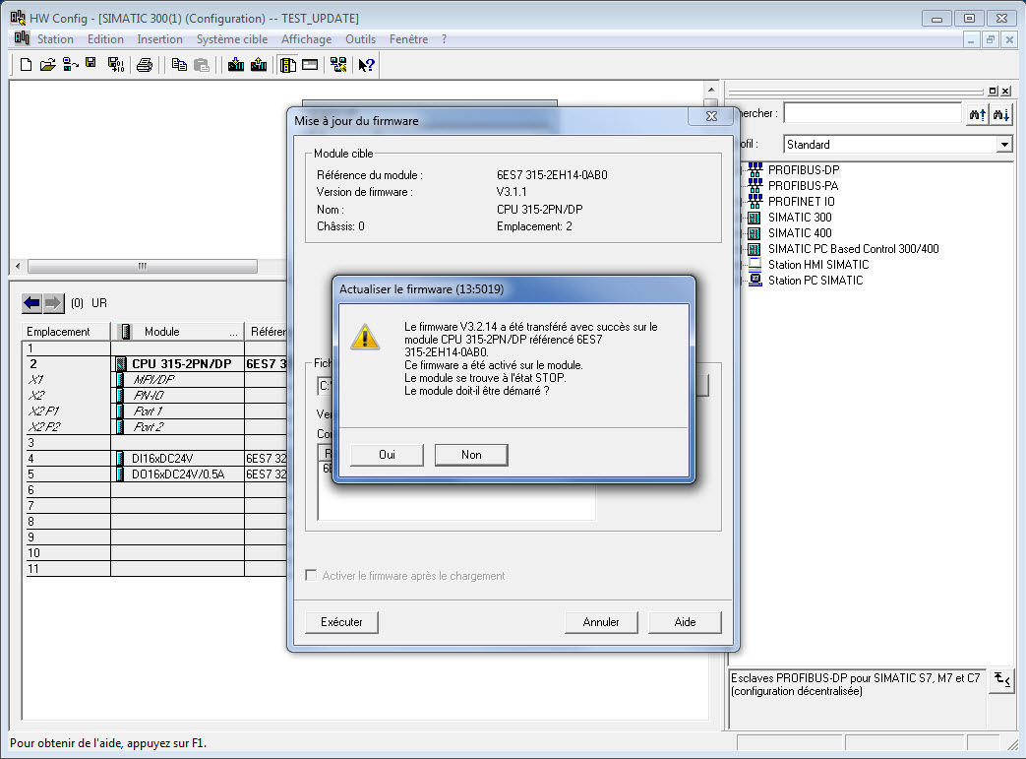Select the SIMATIC 300 catalog entry
The width and height of the screenshot is (1026, 759).
tap(799, 217)
